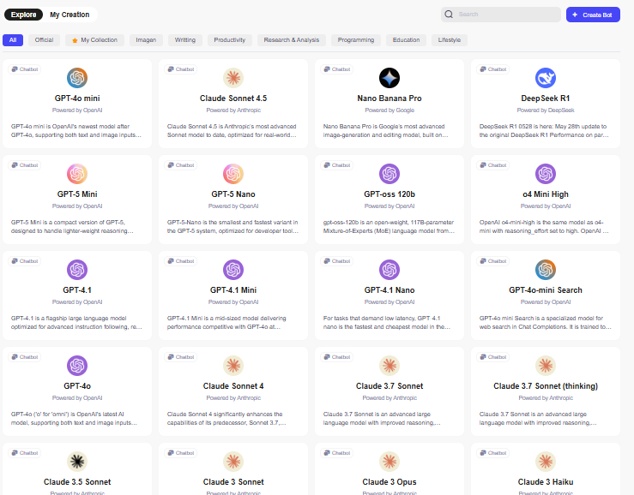
Task: Filter by the Programming category
Action: click(355, 40)
